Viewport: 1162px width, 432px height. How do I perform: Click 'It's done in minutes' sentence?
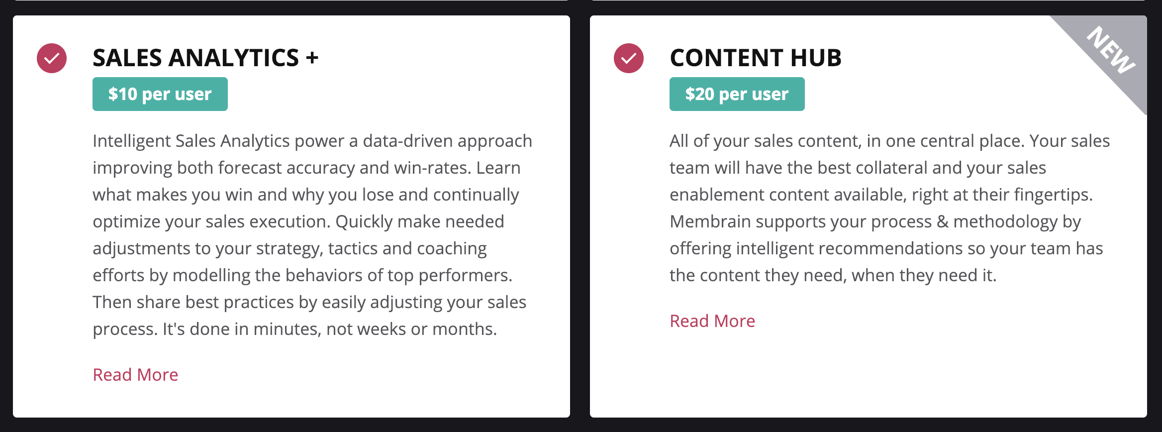coord(330,329)
